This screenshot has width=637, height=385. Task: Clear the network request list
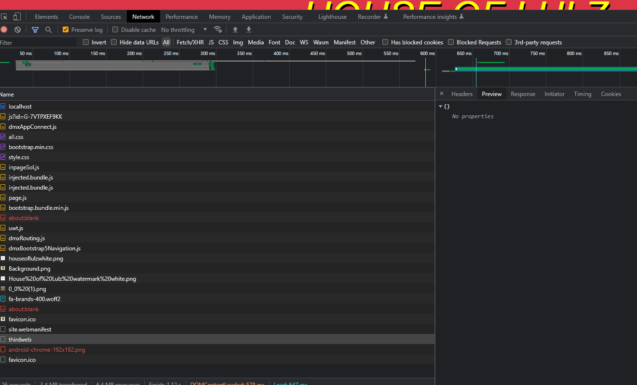point(17,29)
